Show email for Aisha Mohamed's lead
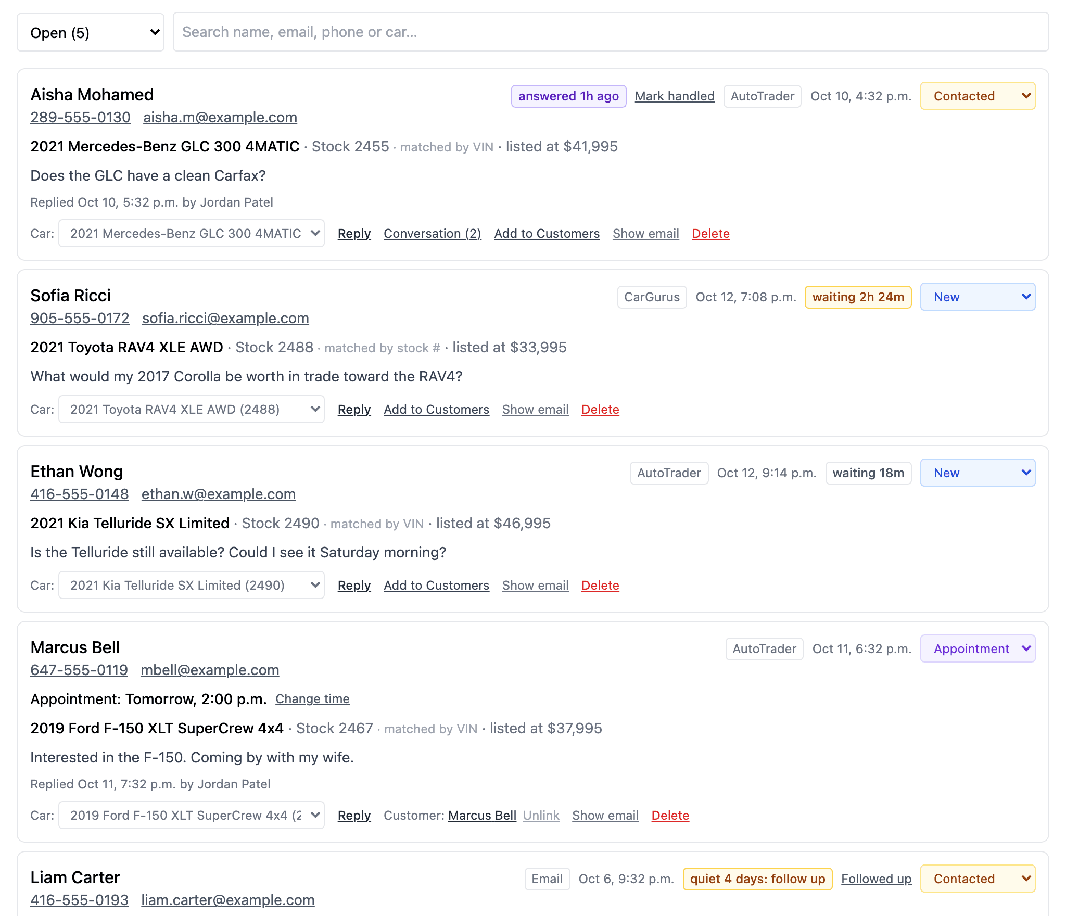This screenshot has height=916, width=1066. pyautogui.click(x=645, y=234)
